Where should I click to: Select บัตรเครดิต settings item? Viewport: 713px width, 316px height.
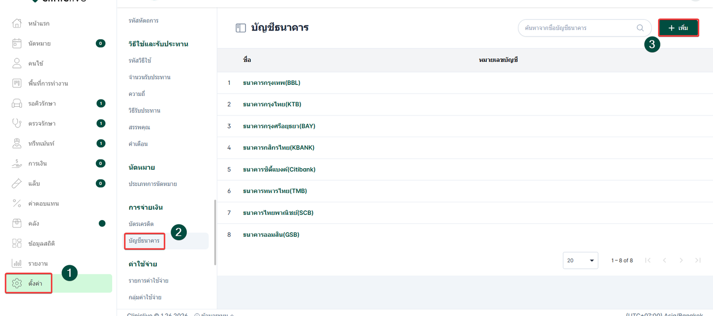pos(142,224)
